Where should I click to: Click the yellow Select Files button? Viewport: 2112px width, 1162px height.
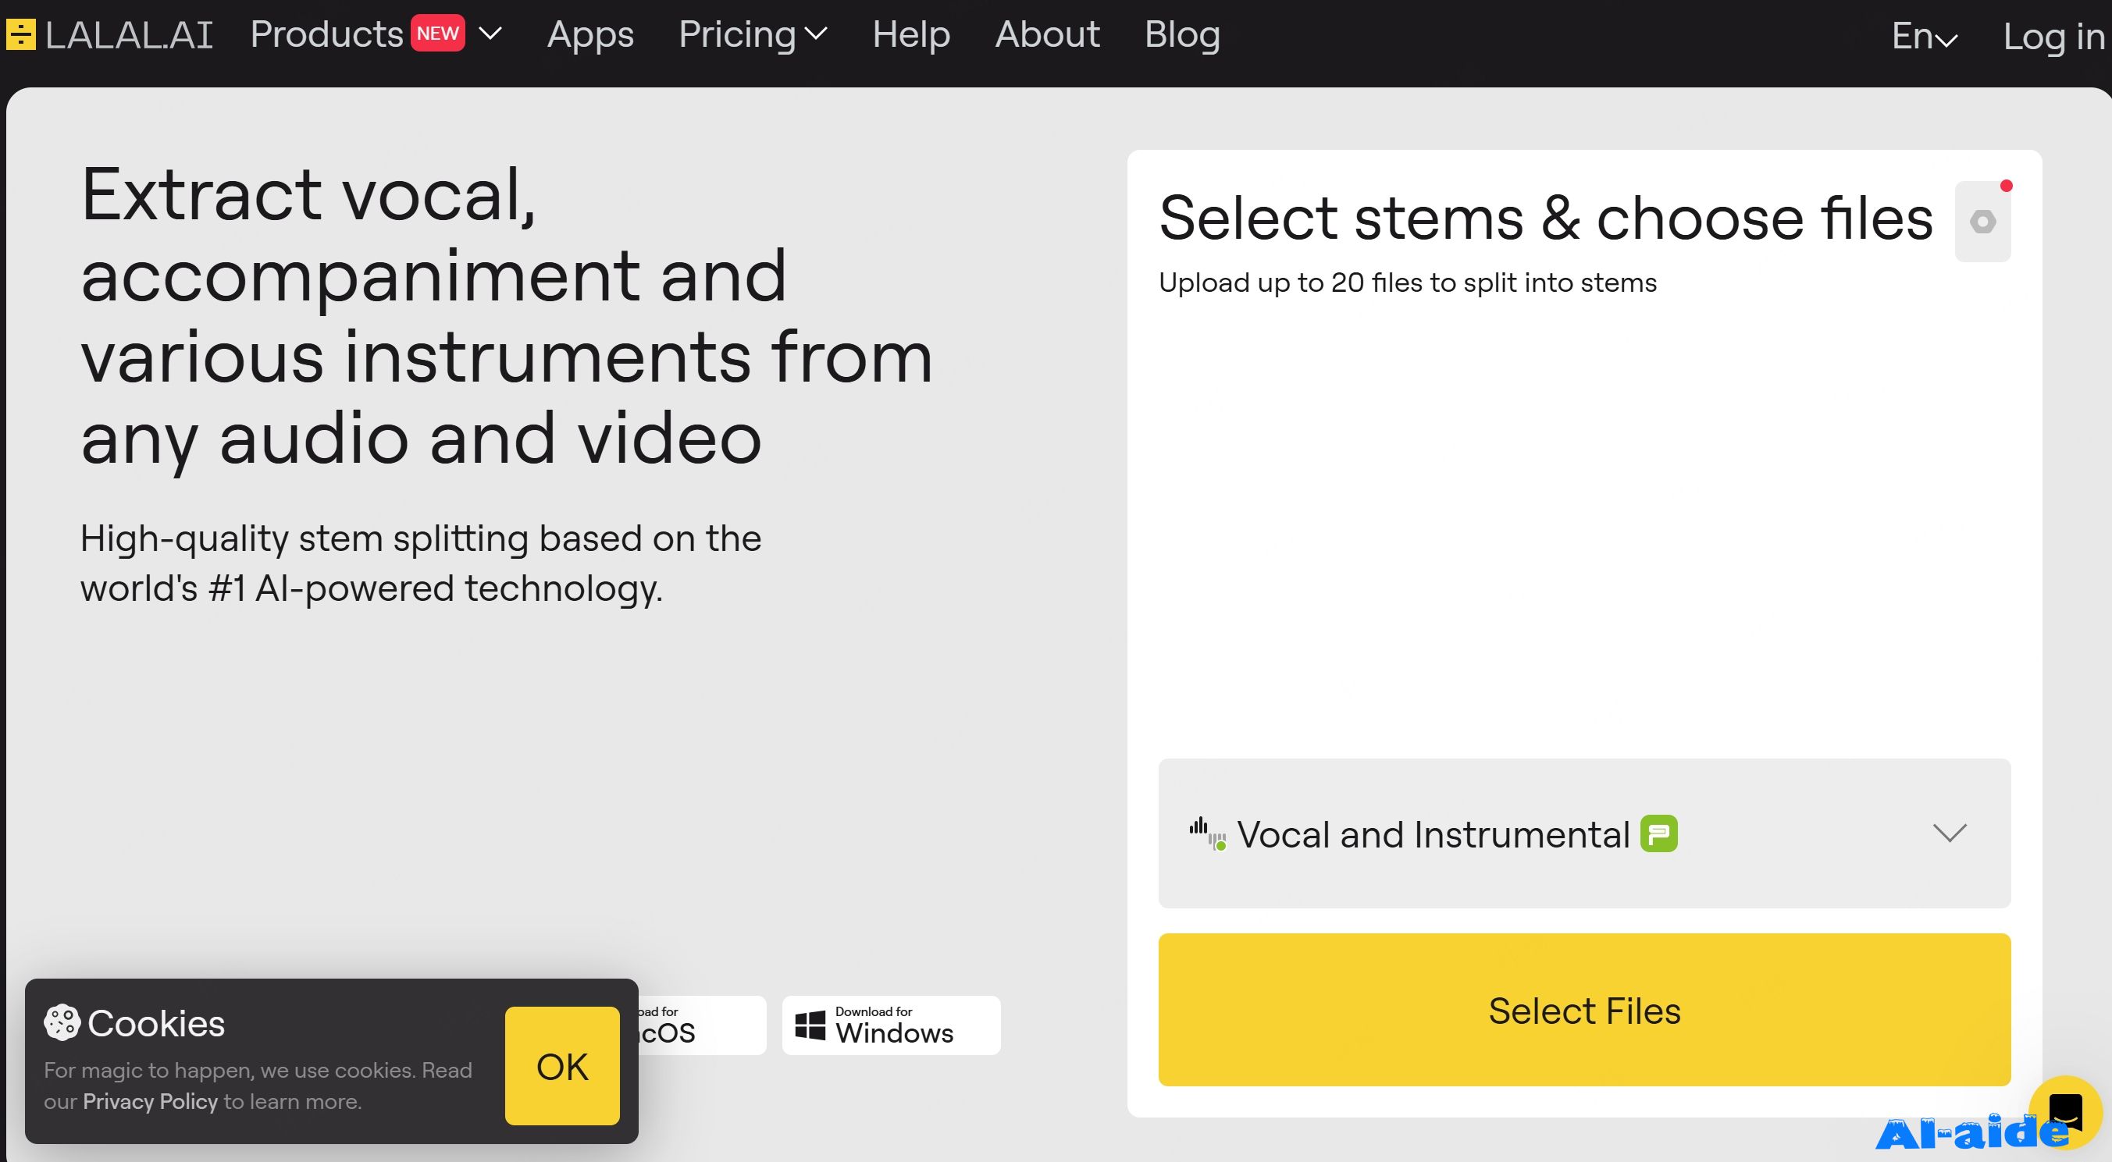pos(1584,1010)
